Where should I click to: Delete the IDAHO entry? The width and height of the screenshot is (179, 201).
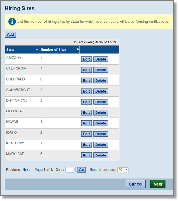coord(101,134)
